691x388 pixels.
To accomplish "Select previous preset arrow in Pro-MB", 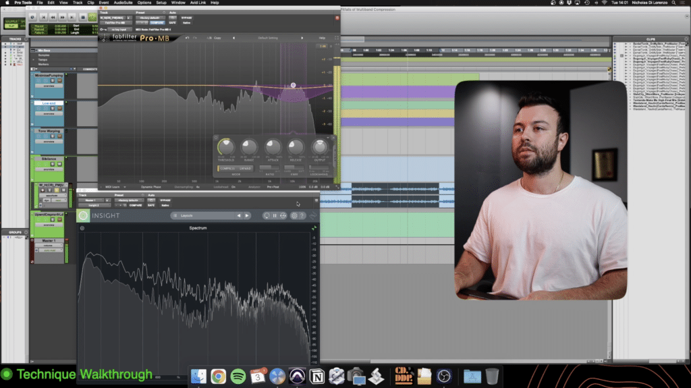I will click(x=233, y=38).
